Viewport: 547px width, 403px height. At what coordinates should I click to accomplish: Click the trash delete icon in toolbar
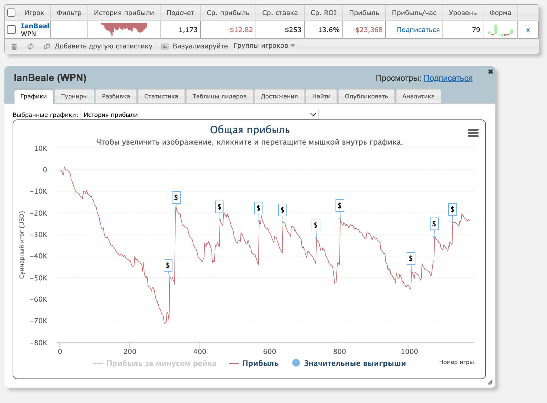click(x=14, y=47)
